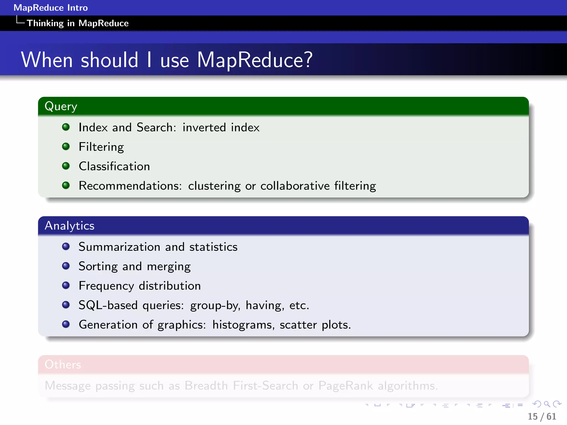Jump to previous subsection arrow

coord(434,405)
